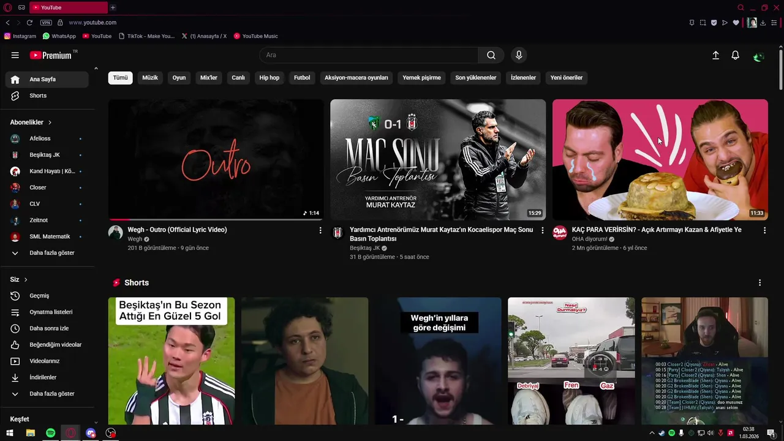The width and height of the screenshot is (784, 441).
Task: Open the ad blocker shield icon
Action: pos(714,23)
